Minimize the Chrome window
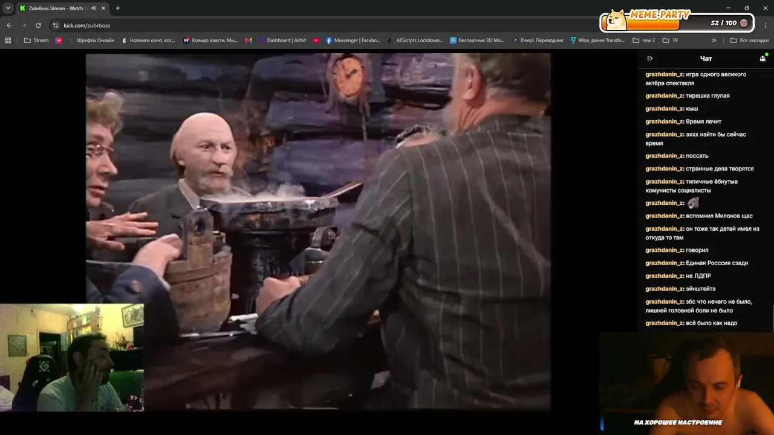 pyautogui.click(x=729, y=8)
